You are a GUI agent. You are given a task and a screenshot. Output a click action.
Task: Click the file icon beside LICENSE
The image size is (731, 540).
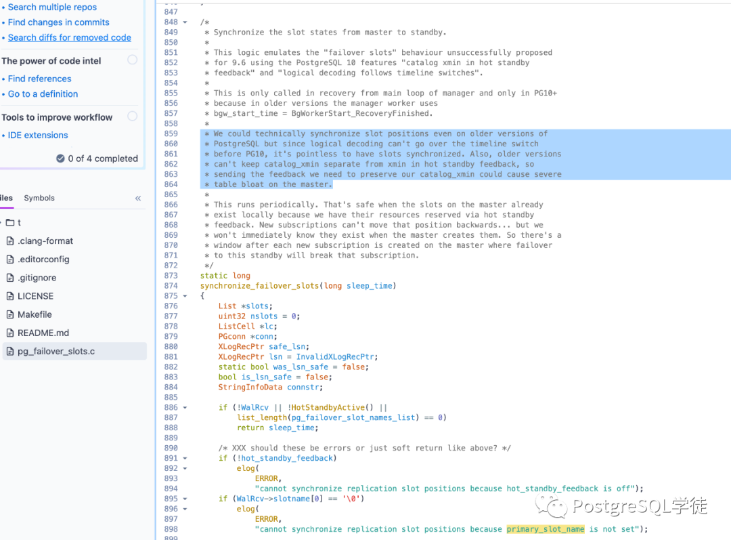[9, 296]
